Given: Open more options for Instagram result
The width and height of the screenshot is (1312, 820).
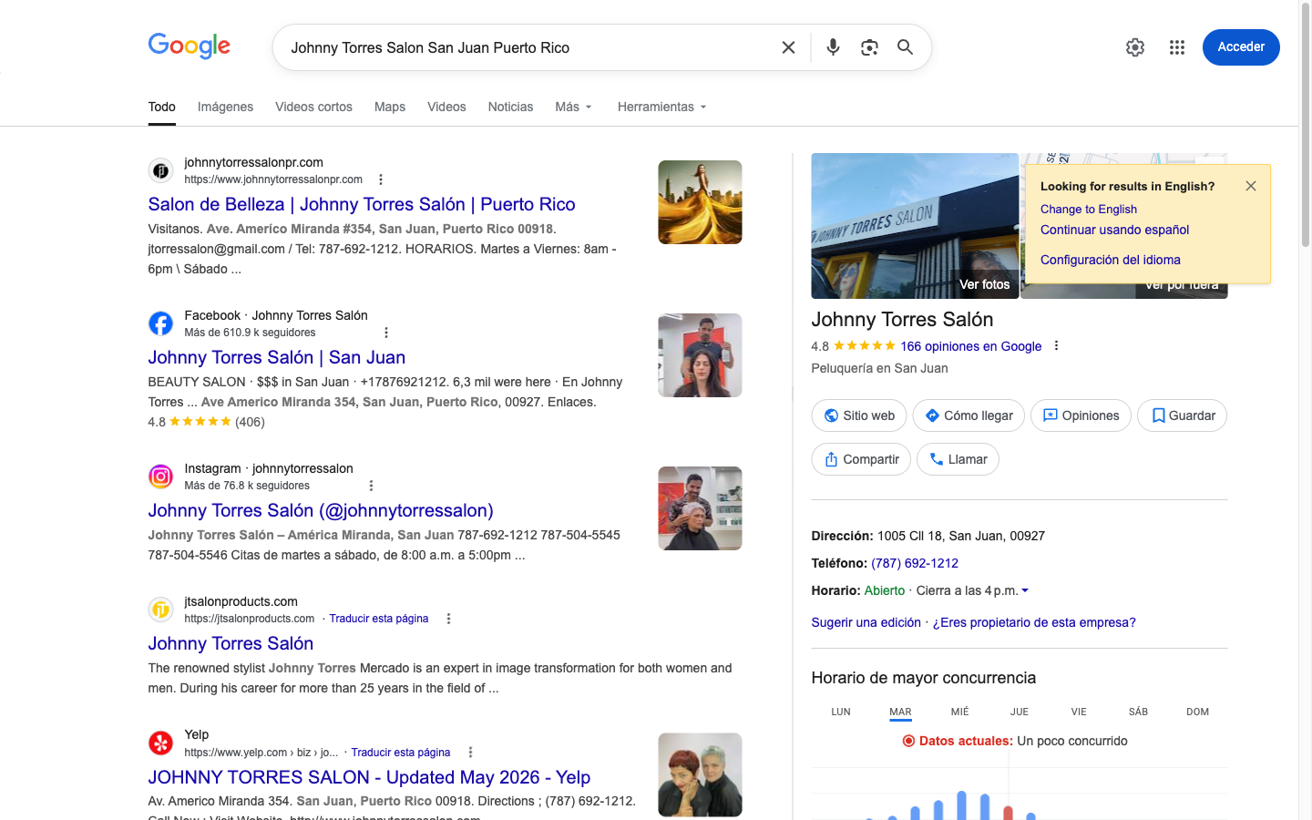Looking at the screenshot, I should [371, 486].
